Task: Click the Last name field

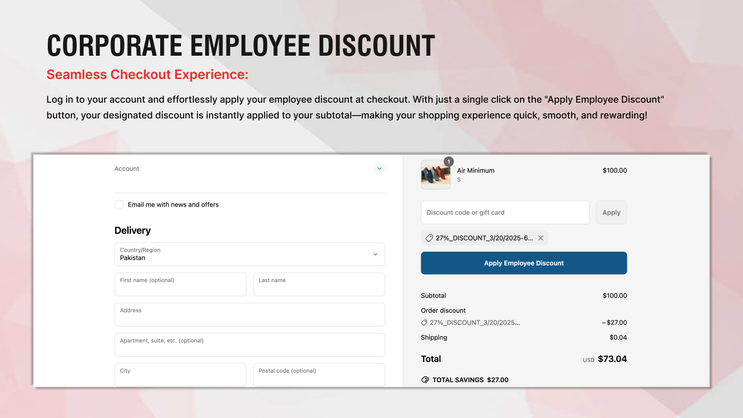Action: click(319, 284)
